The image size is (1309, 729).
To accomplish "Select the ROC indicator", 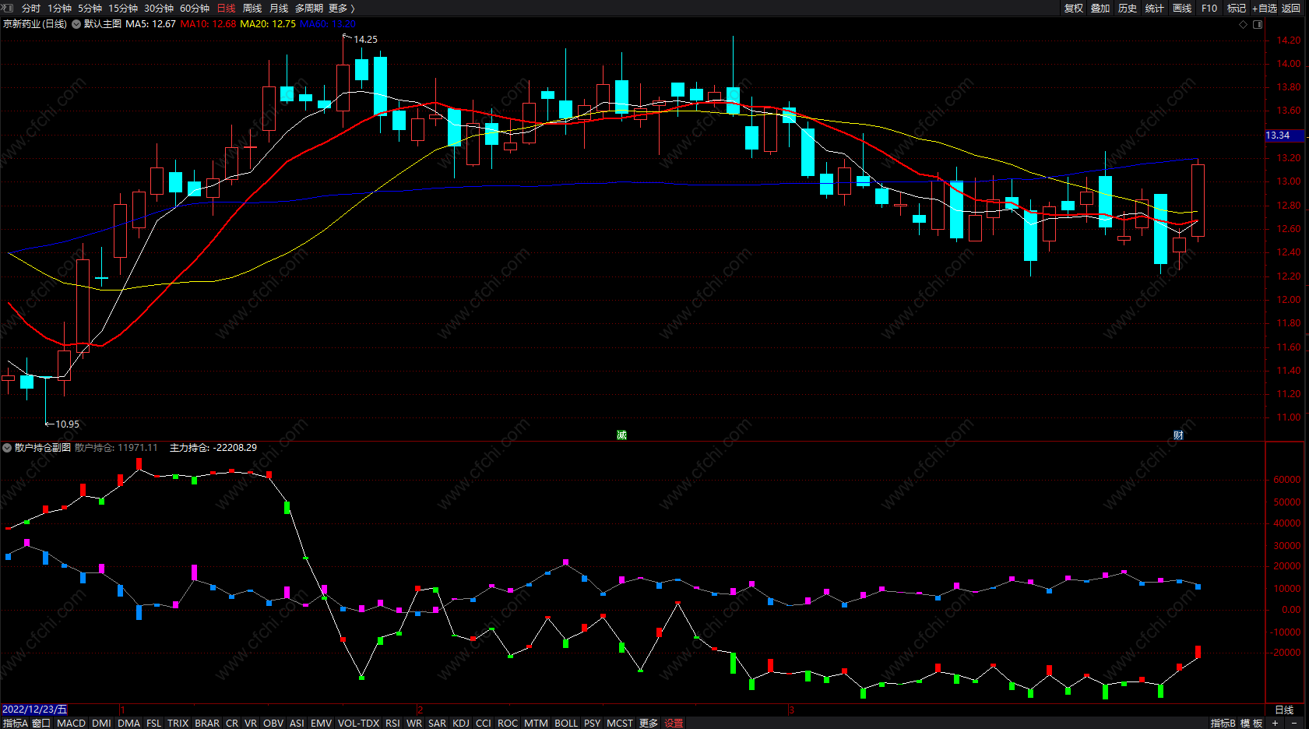I will coord(508,724).
